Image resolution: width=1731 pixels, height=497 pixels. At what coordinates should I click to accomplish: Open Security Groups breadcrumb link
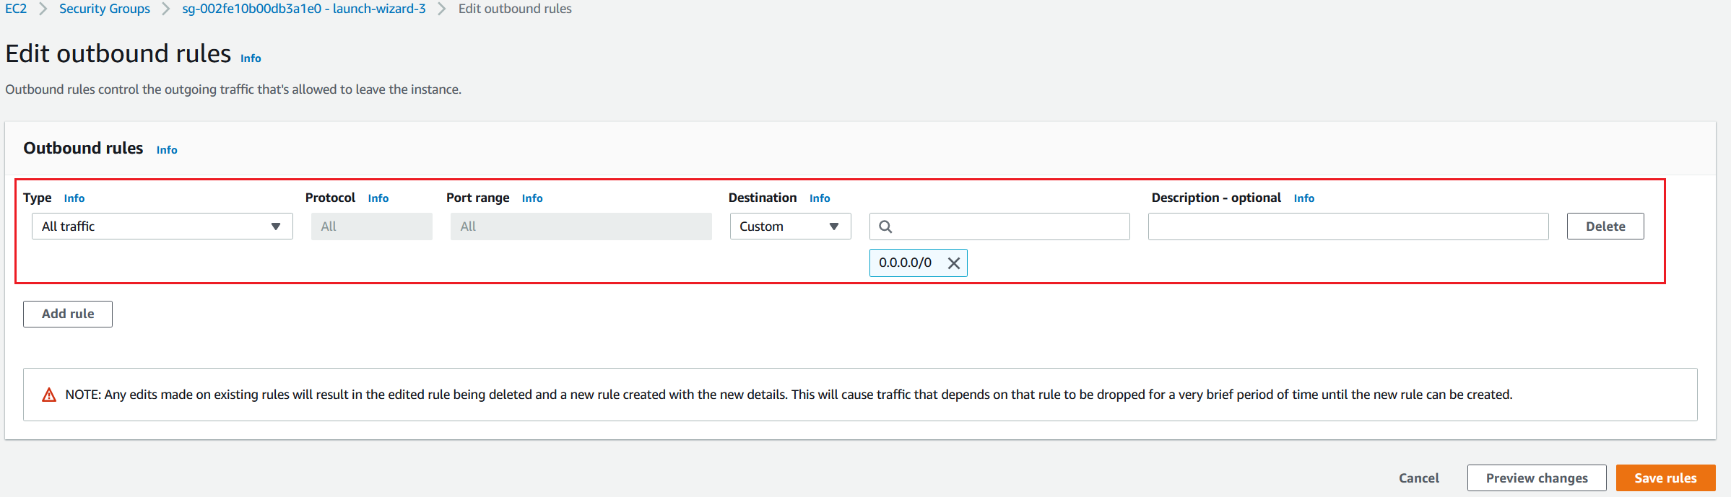(x=105, y=9)
